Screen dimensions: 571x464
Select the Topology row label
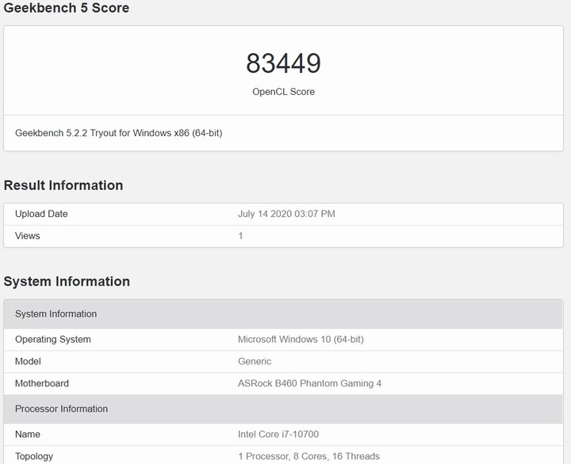[34, 456]
